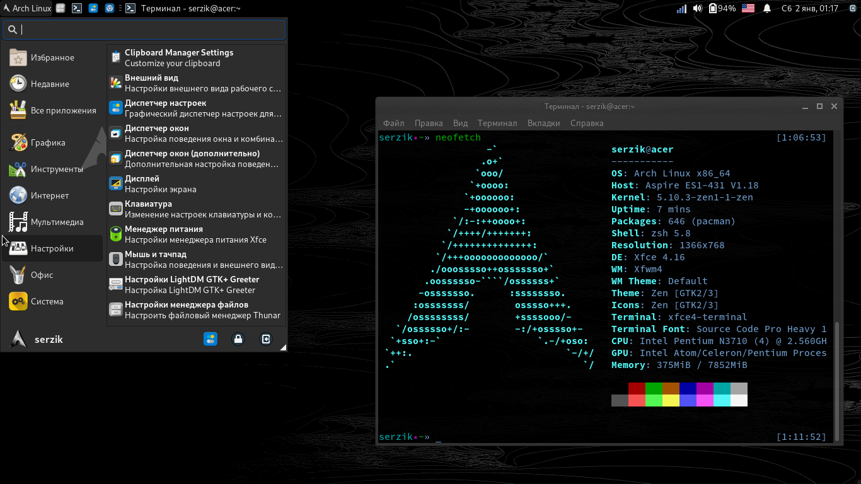Screen dimensions: 861x484
Task: Launch Thunar file manager from the taskbar
Action: click(x=61, y=8)
